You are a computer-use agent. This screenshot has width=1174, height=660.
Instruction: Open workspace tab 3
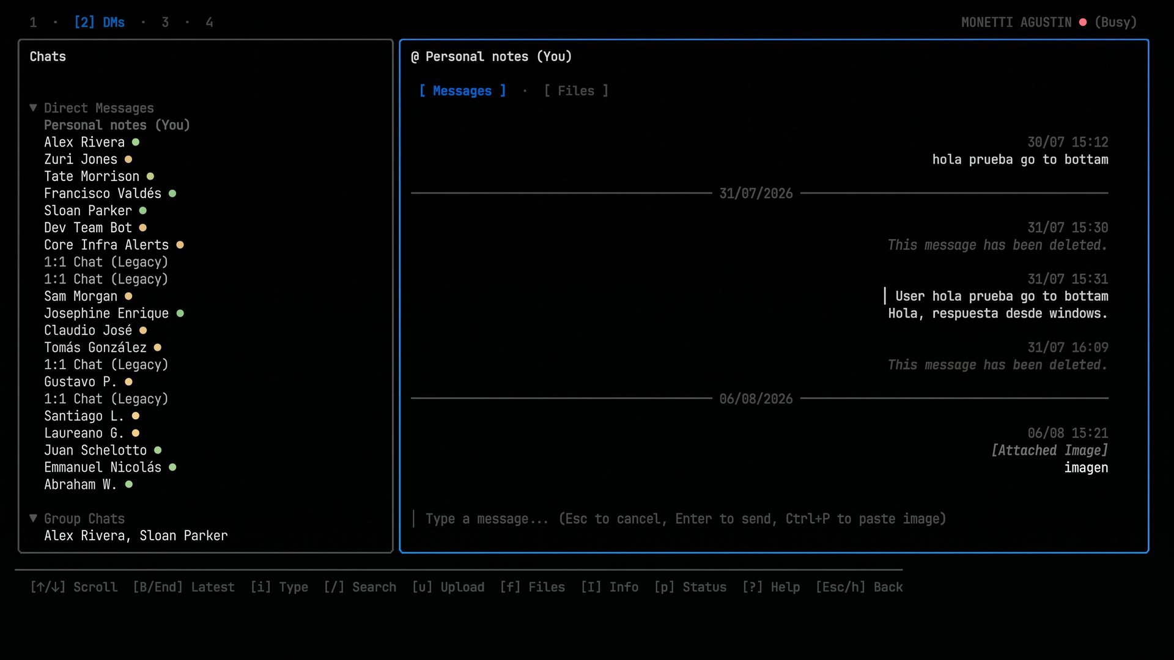(x=165, y=22)
